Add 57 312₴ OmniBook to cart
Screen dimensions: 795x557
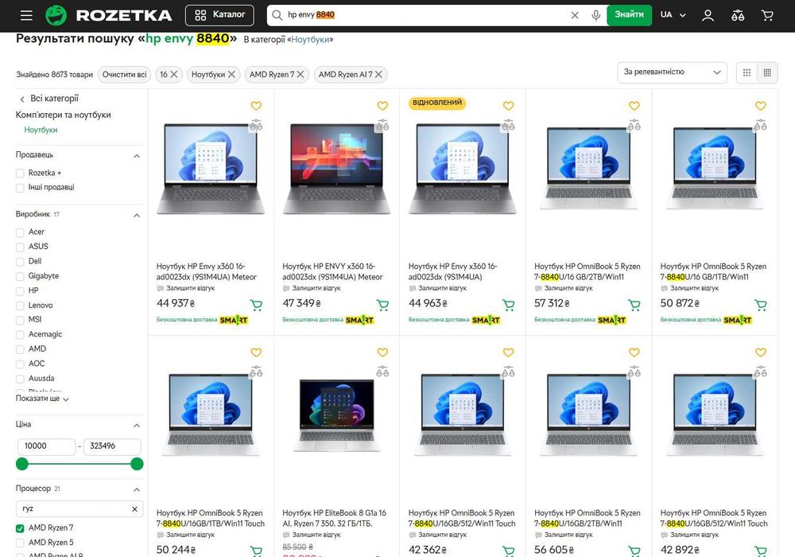point(634,305)
